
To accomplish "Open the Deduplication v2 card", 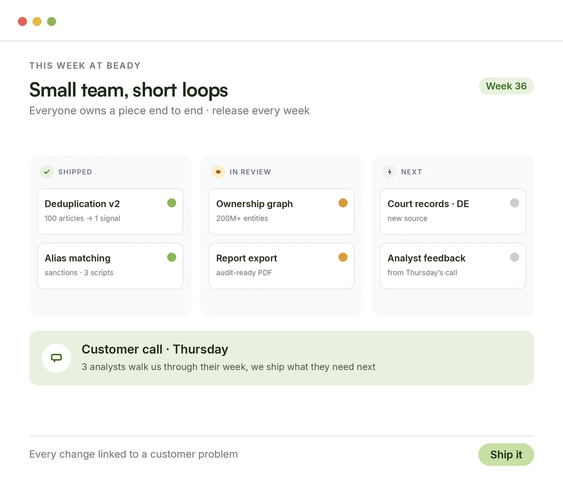I will click(x=110, y=211).
